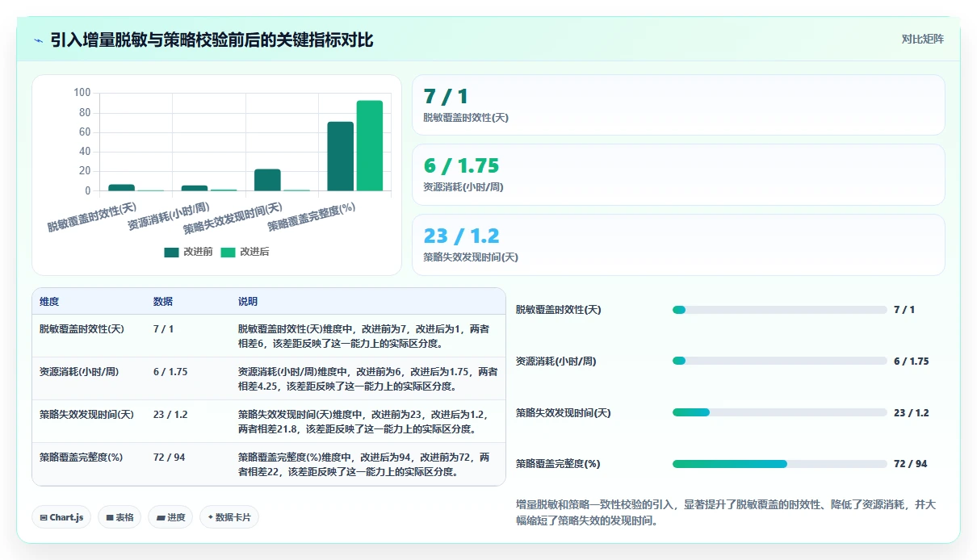Click the 策略覆盖完整度(%) progress bar
977x560 pixels.
(779, 464)
